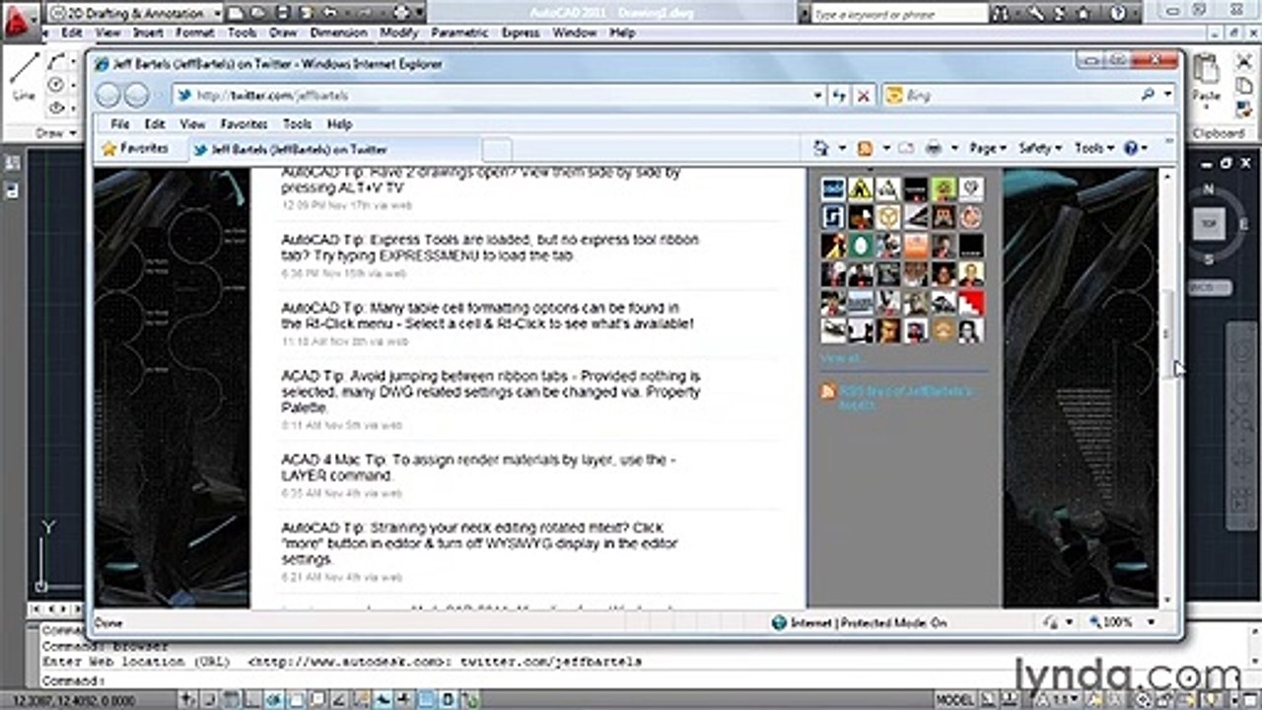Open the Safety dropdown in IE toolbar
Screen dimensions: 1262x710
(1040, 148)
